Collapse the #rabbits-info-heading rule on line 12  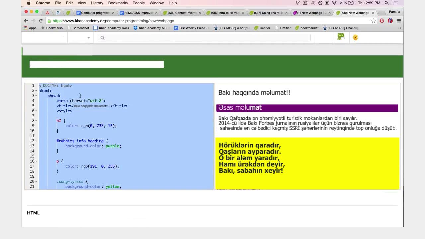(36, 141)
